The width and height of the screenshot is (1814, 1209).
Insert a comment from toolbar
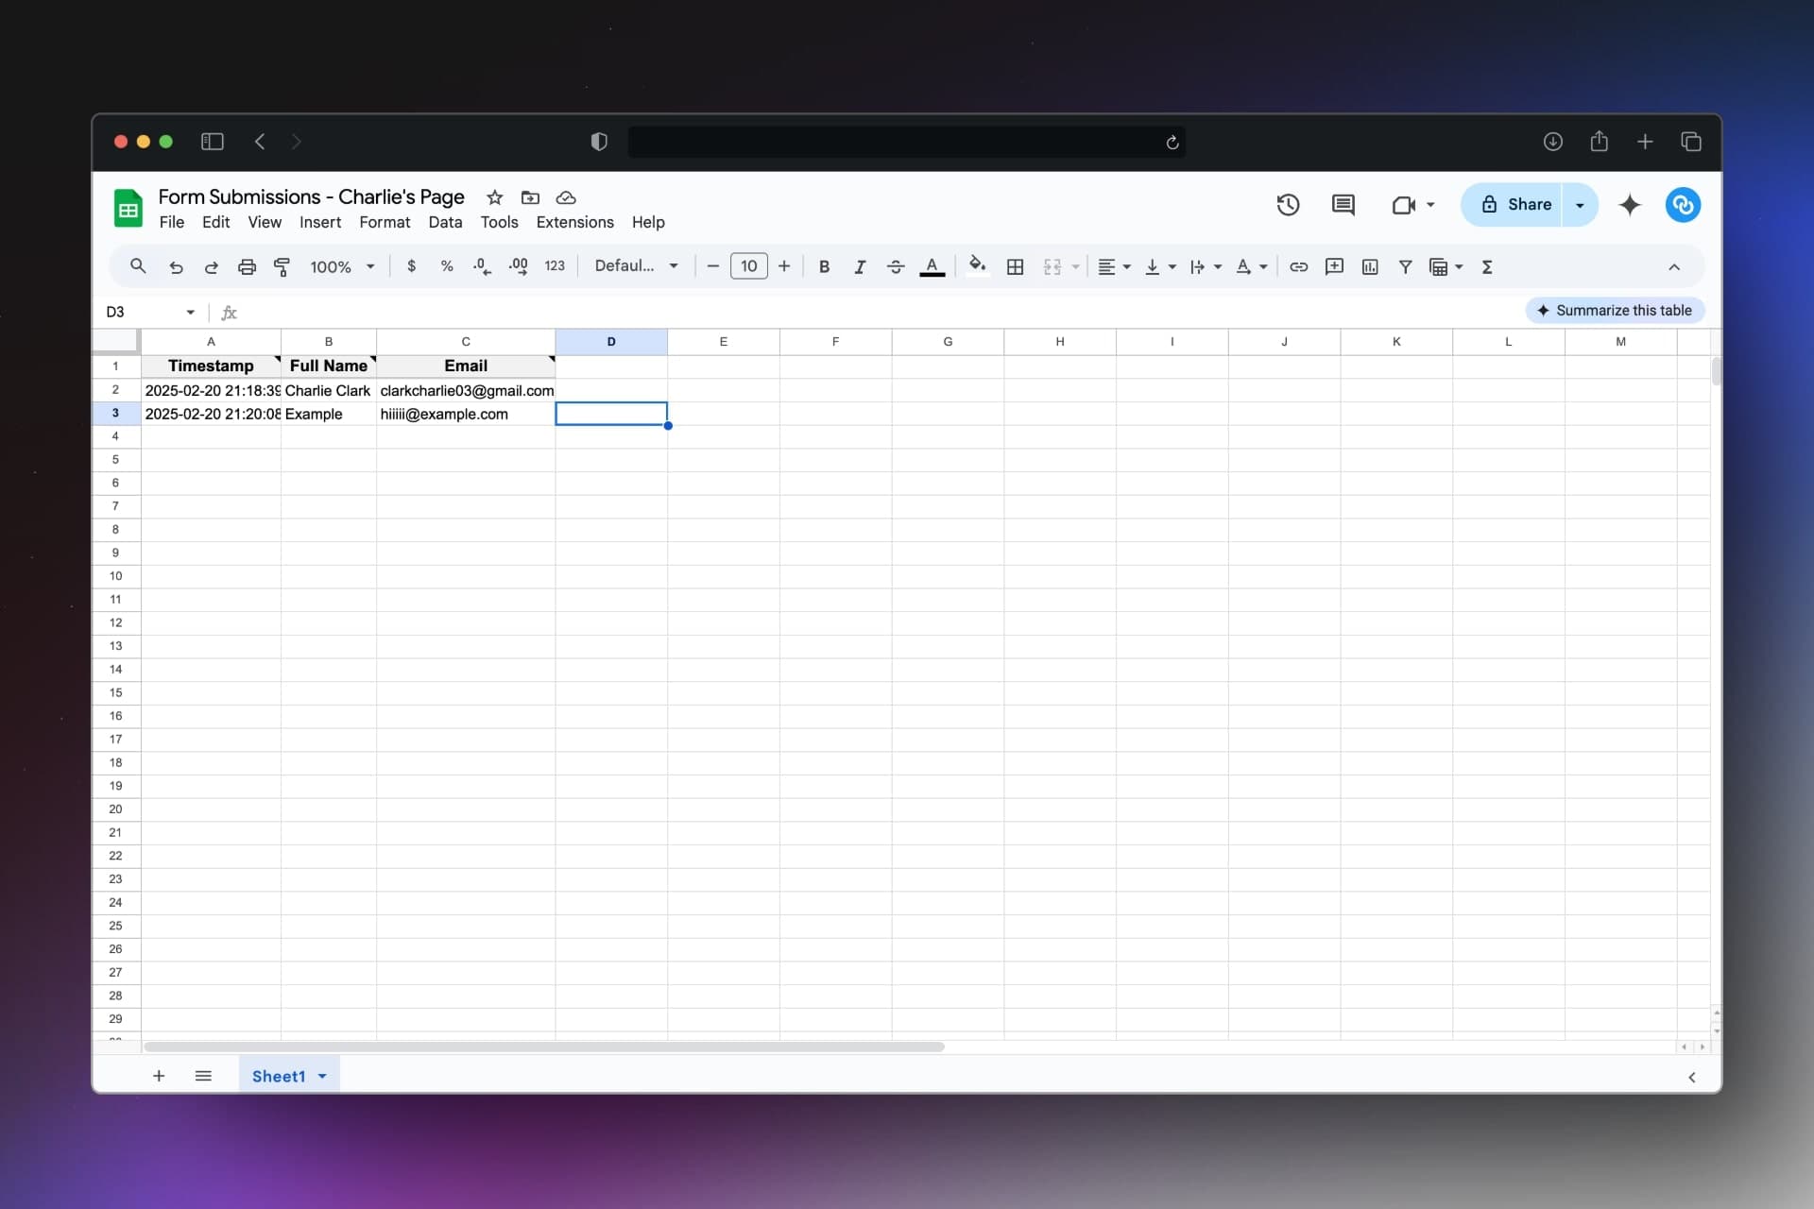[1334, 267]
